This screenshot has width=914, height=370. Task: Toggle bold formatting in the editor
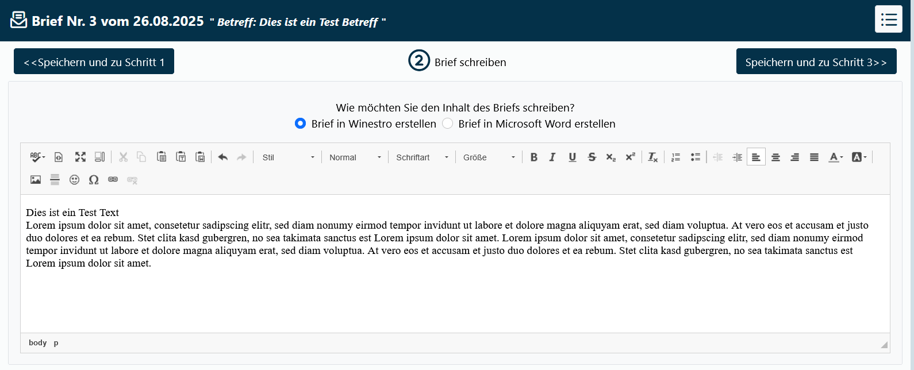[x=534, y=157]
